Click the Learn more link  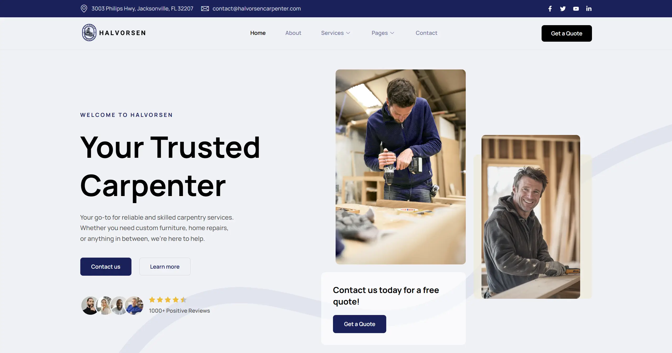(165, 267)
